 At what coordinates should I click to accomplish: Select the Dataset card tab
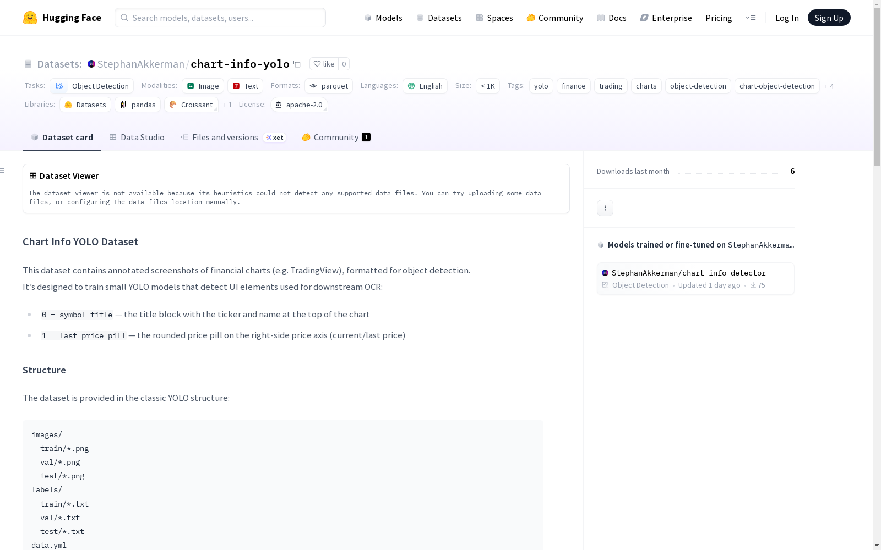click(x=62, y=137)
